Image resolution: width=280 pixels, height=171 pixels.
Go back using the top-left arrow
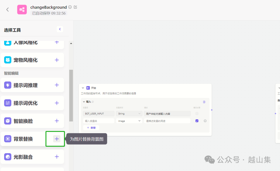click(8, 10)
